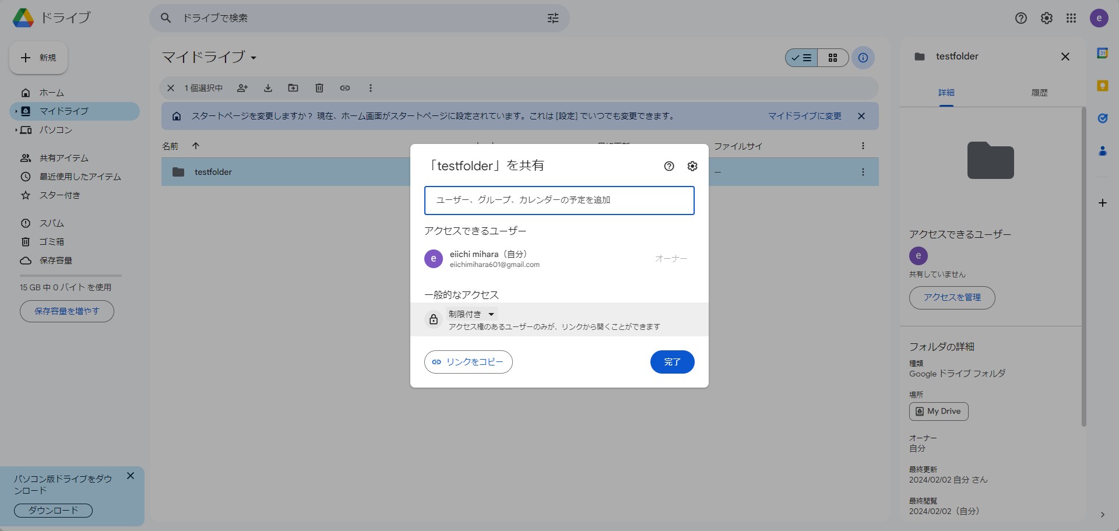Click the リンクをコピー button

469,362
